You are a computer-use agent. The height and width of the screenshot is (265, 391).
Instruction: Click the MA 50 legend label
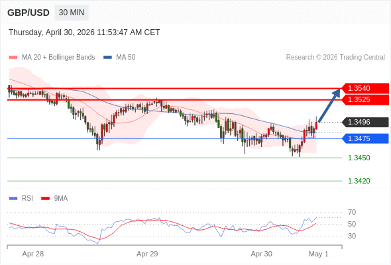(x=126, y=58)
